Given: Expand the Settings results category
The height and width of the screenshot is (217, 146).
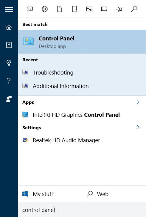Looking at the screenshot, I should click(138, 127).
